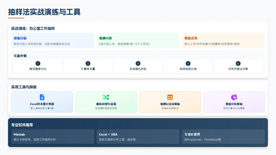Click the purple pie chart icon
Image resolution: width=276 pixels, height=155 pixels.
[234, 97]
